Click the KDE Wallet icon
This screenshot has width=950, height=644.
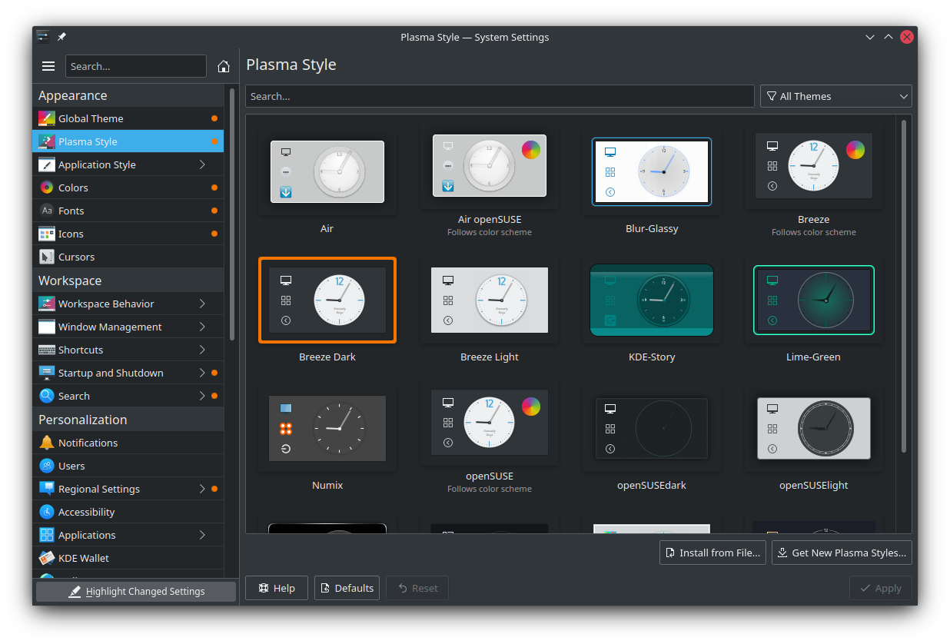point(46,557)
